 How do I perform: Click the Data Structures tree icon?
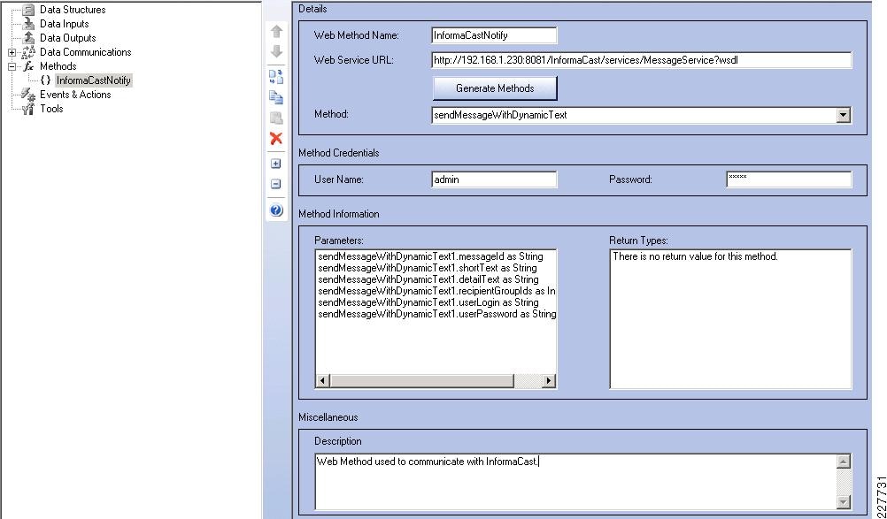tap(28, 10)
